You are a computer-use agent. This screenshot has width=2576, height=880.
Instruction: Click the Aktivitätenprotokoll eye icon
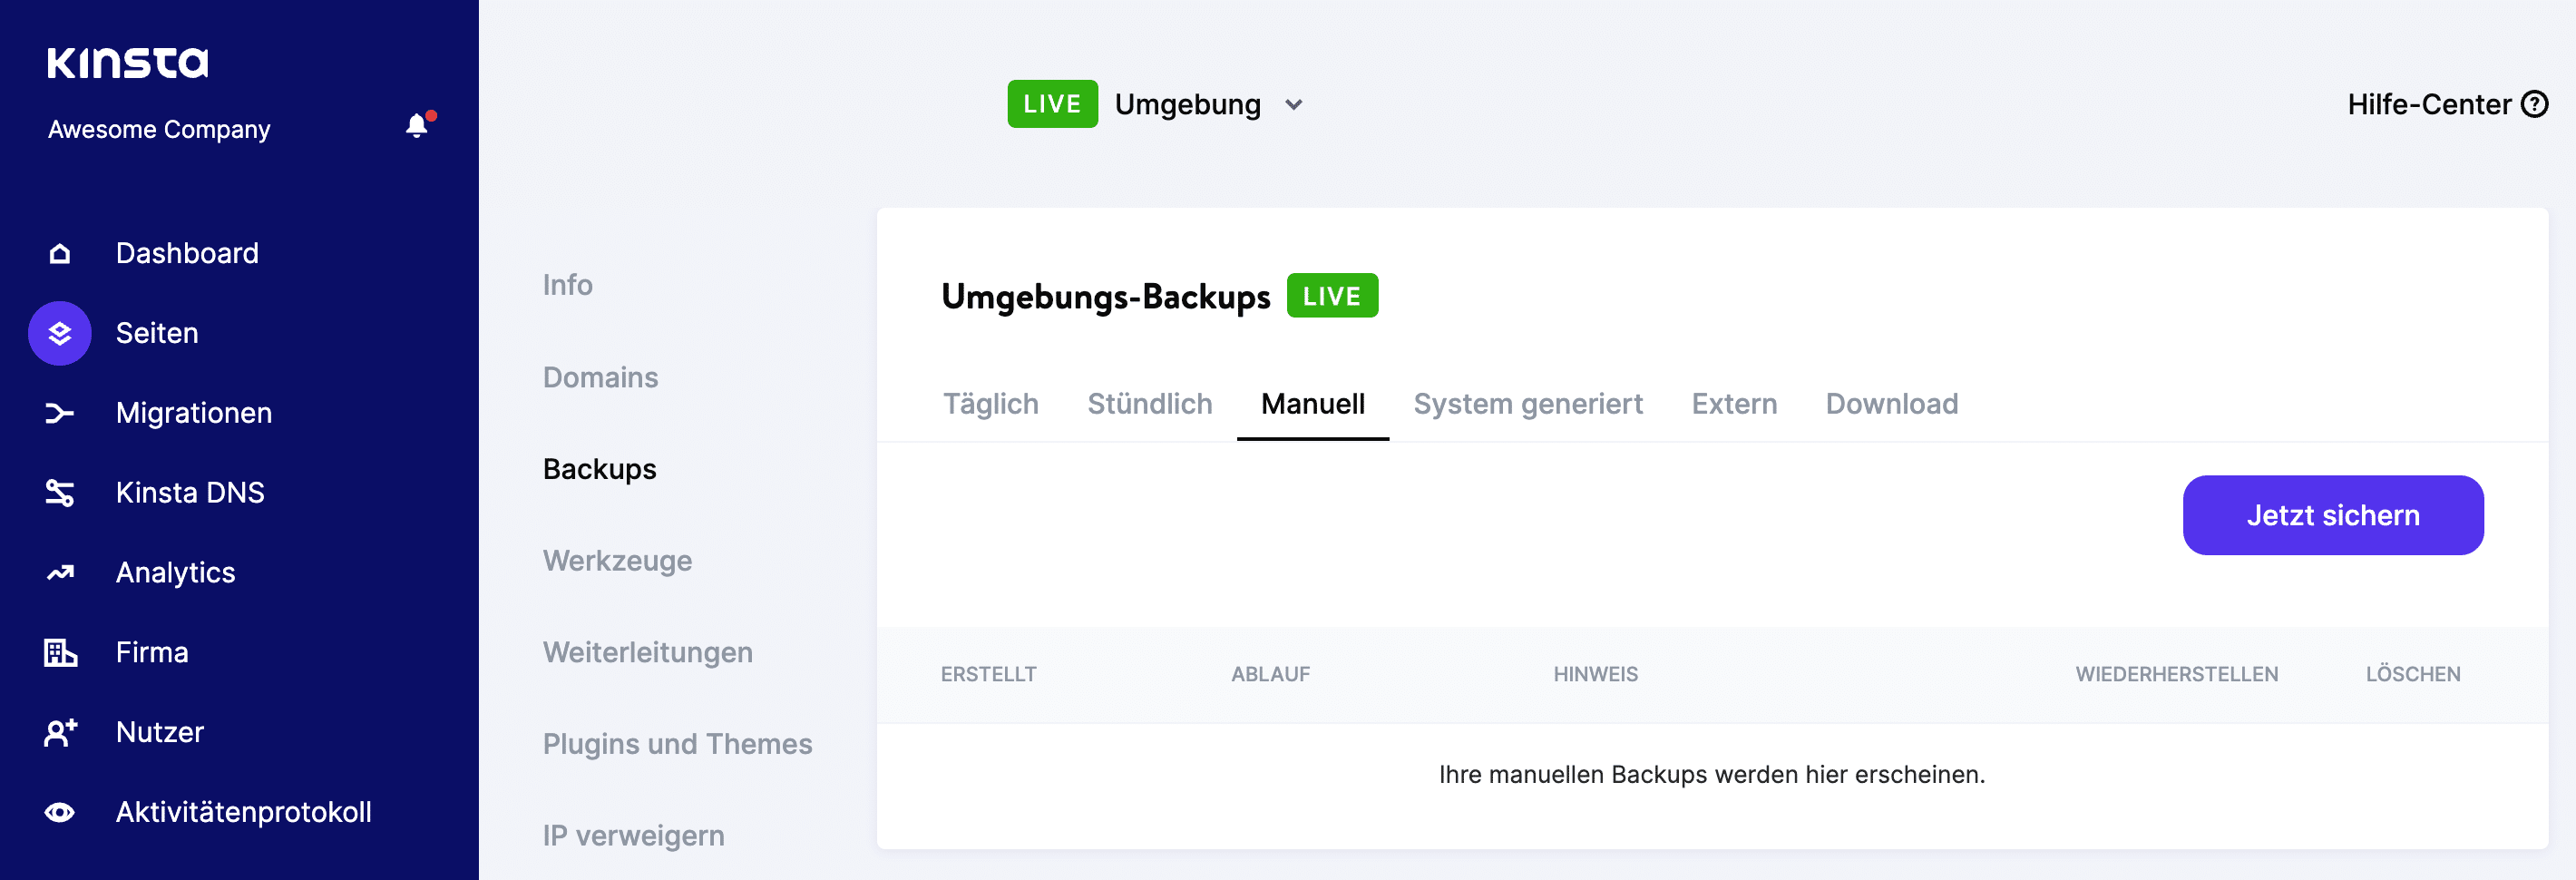[60, 812]
